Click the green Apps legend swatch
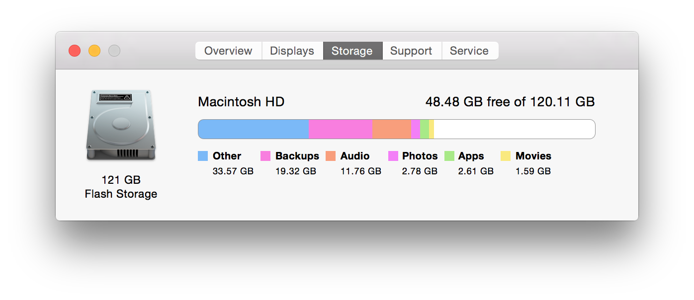 449,156
